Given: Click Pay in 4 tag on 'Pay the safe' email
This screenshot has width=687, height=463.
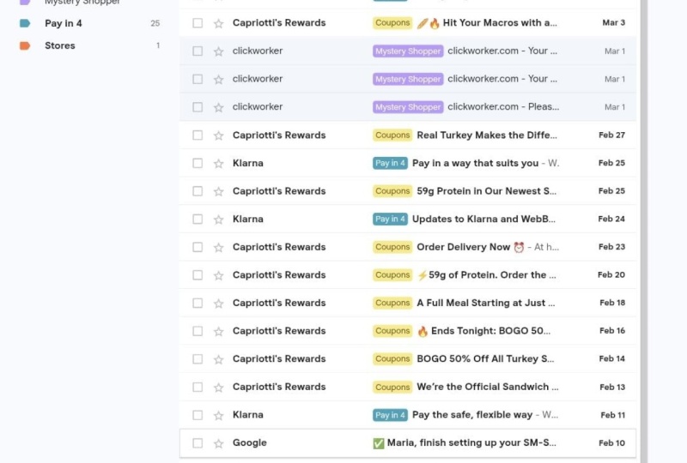Looking at the screenshot, I should (390, 415).
